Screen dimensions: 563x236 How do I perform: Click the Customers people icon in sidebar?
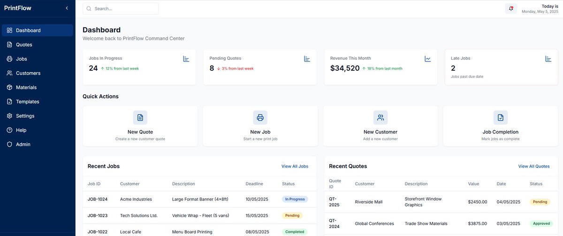point(9,73)
